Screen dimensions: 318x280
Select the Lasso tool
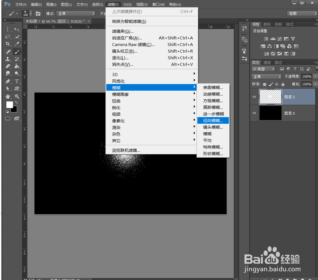point(8,36)
